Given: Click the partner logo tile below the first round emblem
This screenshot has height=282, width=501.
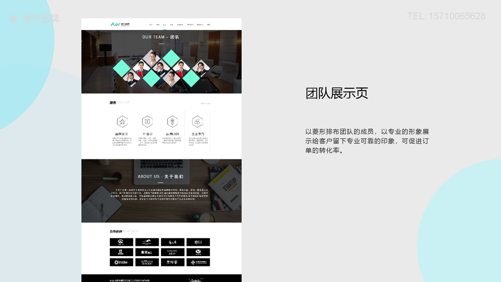Looking at the screenshot, I should (122, 252).
